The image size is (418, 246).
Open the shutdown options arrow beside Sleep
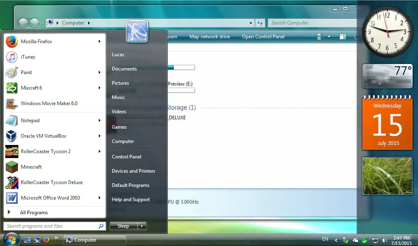click(x=142, y=226)
